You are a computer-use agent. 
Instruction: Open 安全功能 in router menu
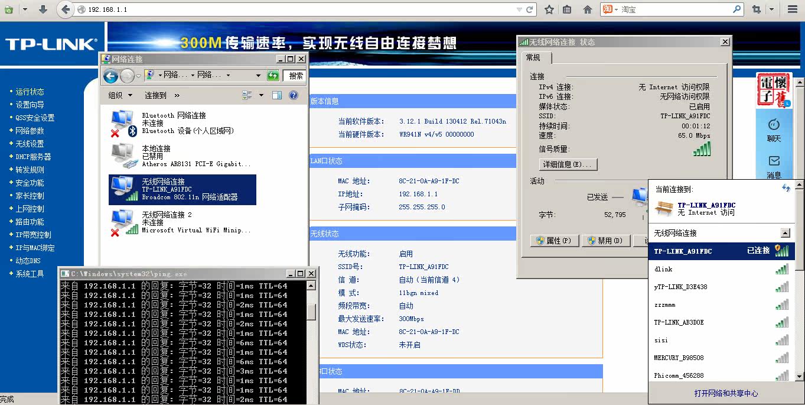[30, 183]
